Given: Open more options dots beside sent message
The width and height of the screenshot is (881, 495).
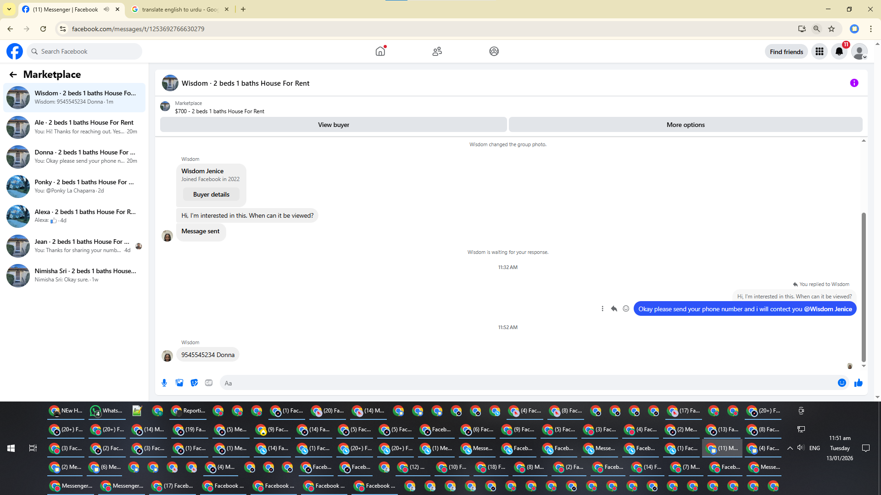Looking at the screenshot, I should pos(602,309).
